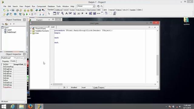
Task: Open the Database menu
Action: pyautogui.click(x=51, y=6)
